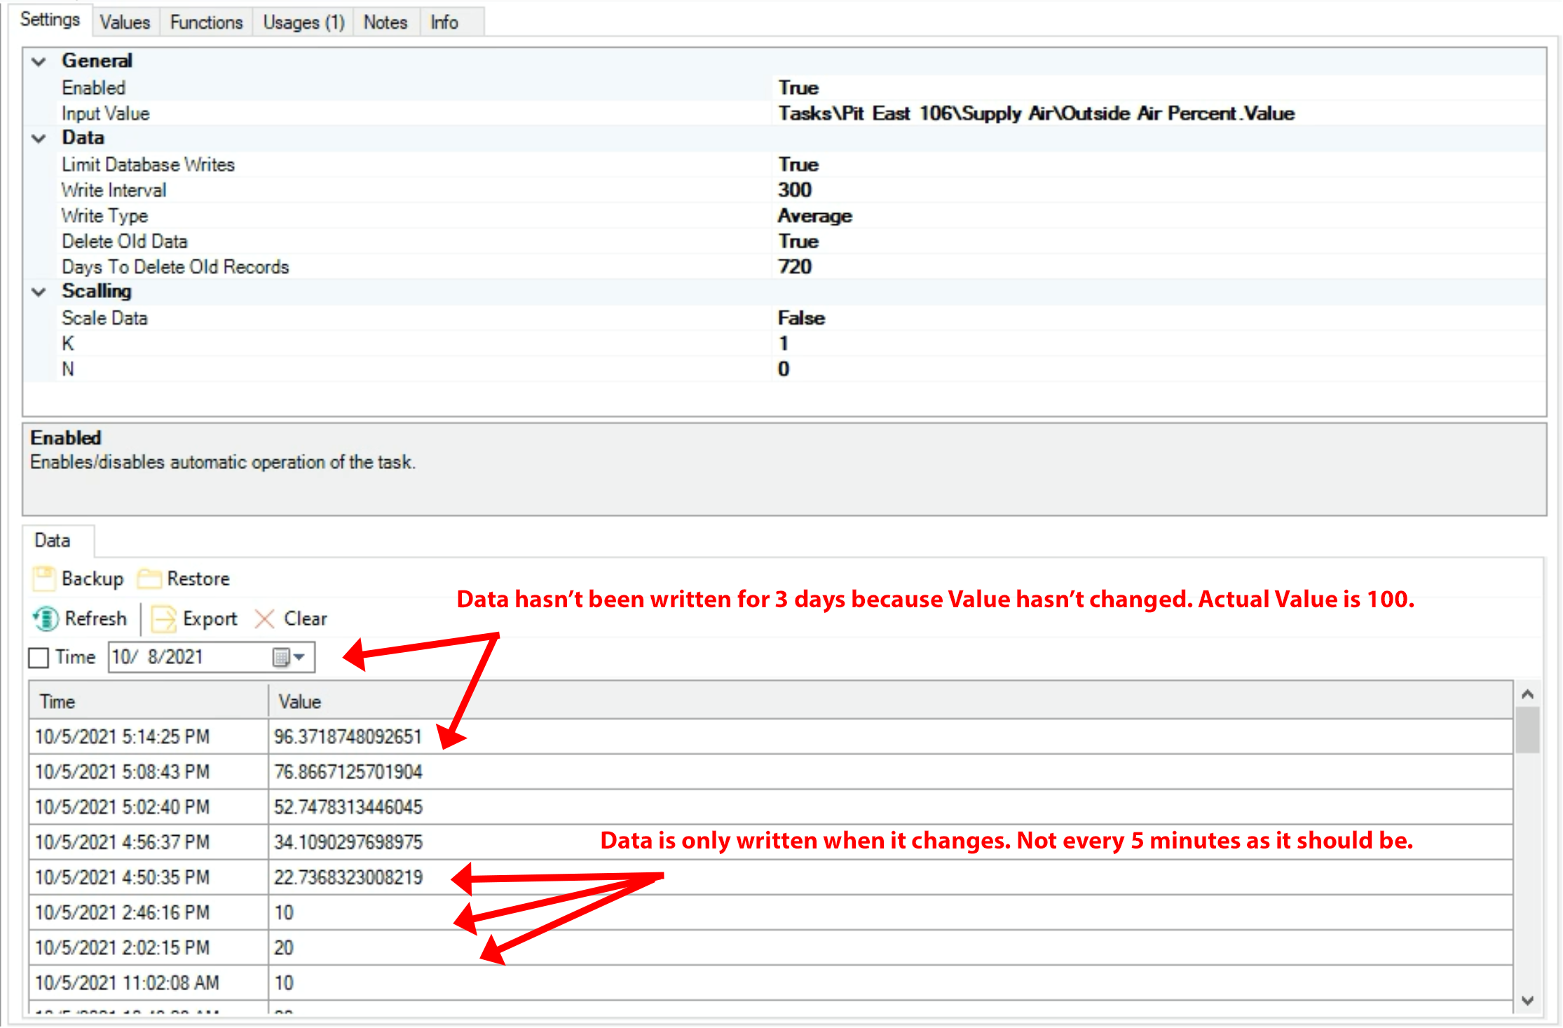The image size is (1563, 1028).
Task: Click the green Refresh icon
Action: pyautogui.click(x=46, y=618)
